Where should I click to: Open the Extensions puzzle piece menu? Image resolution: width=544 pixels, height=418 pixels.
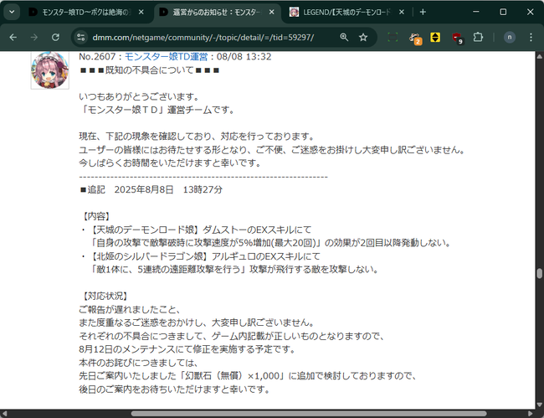tap(478, 37)
